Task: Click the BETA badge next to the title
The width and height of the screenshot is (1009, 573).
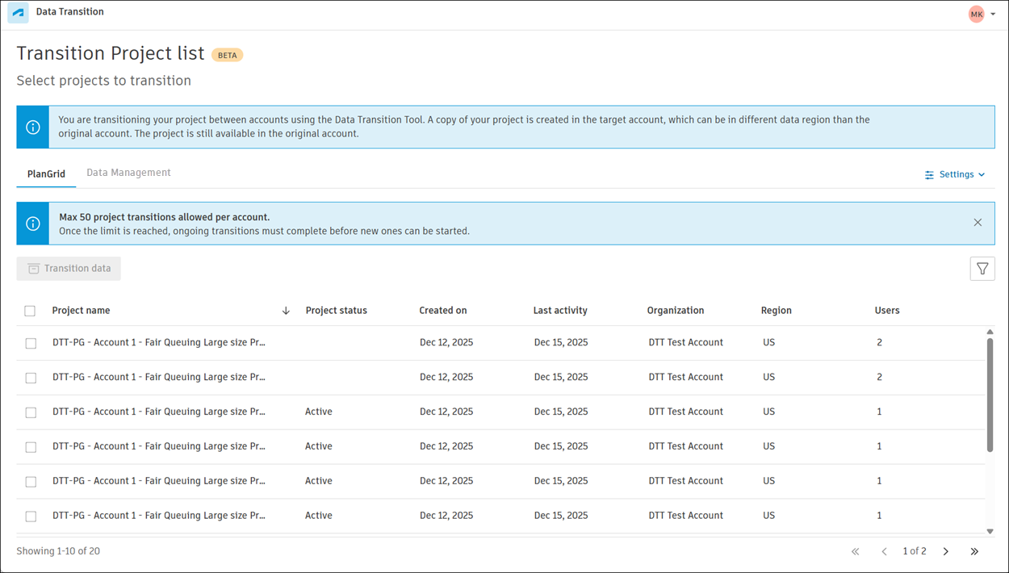Action: click(228, 56)
